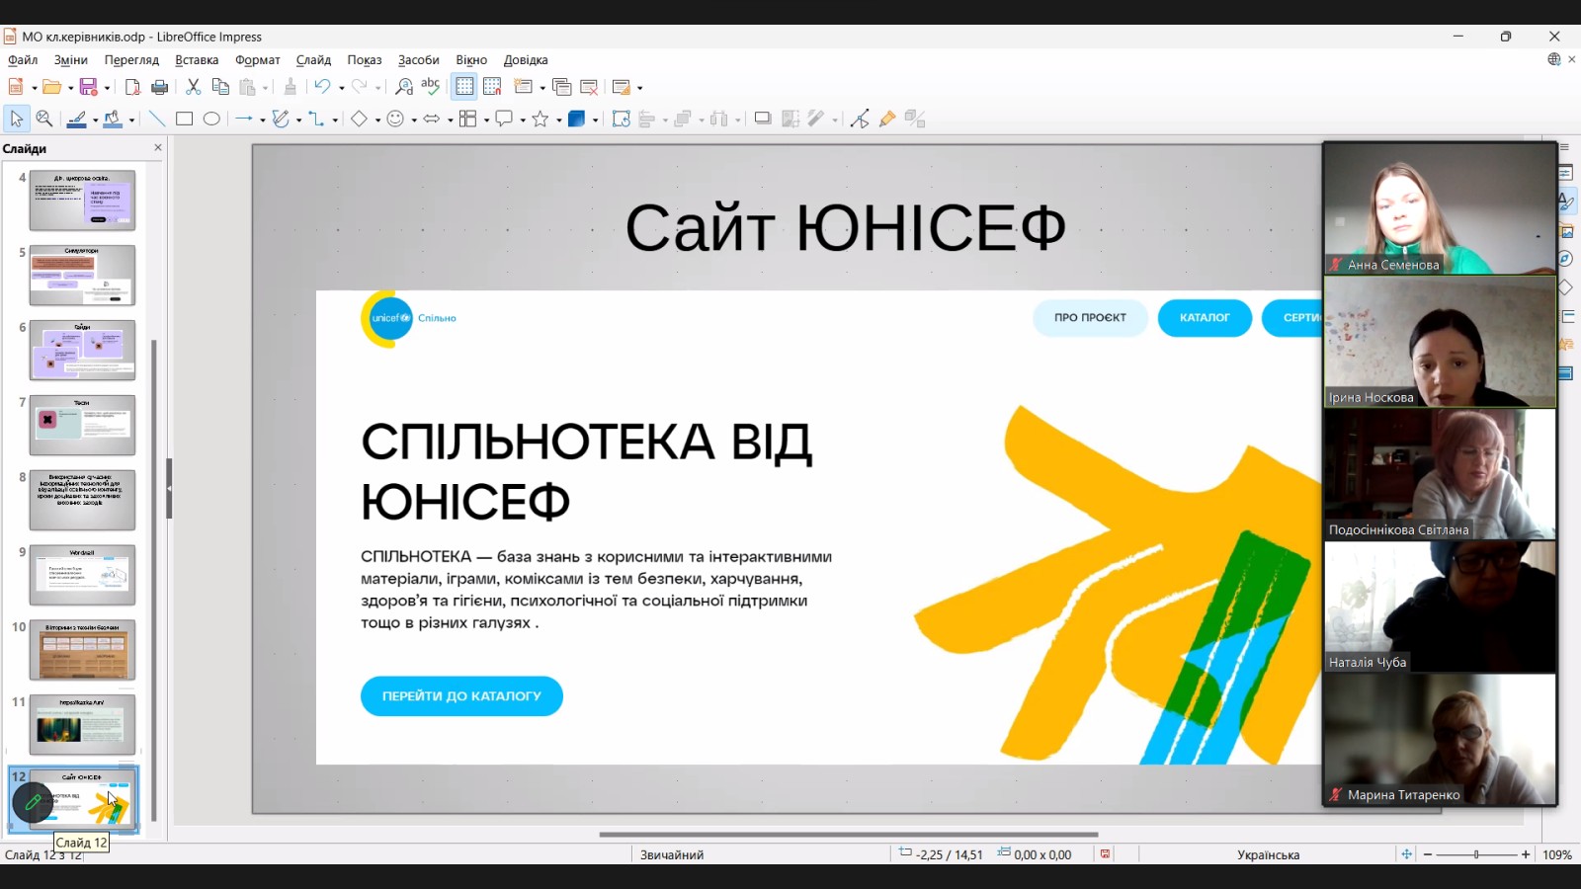The image size is (1581, 889).
Task: Select the Rectangle tool
Action: 184,119
